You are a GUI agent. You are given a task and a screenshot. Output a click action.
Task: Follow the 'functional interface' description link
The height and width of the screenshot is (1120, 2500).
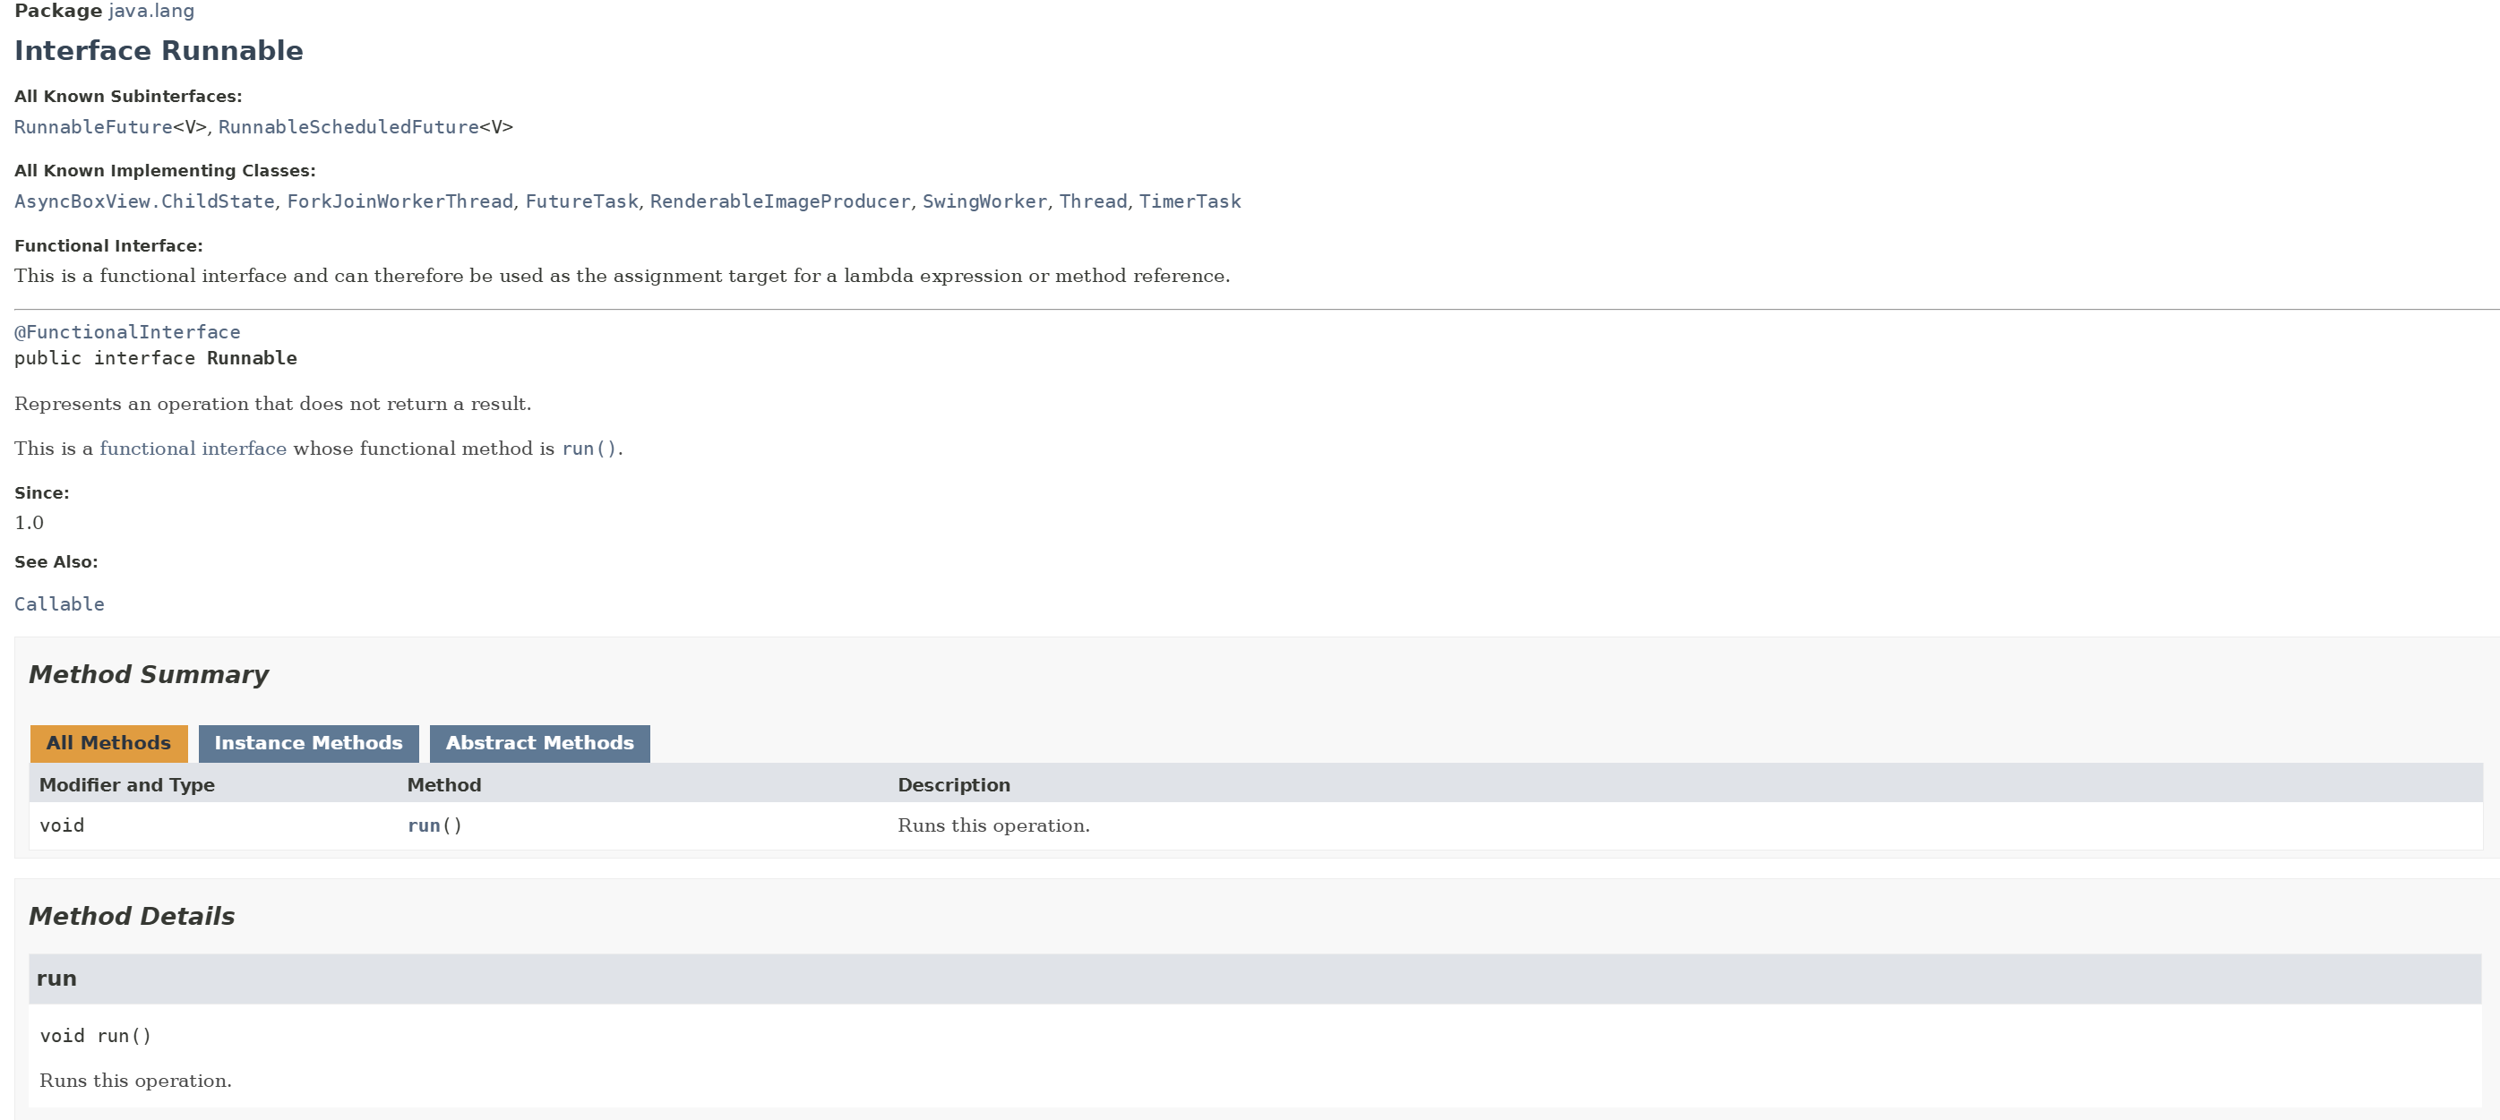(x=193, y=448)
